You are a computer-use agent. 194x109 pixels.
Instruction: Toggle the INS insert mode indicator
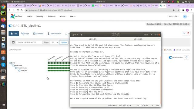pyautogui.click(x=157, y=105)
